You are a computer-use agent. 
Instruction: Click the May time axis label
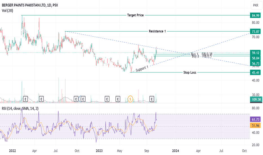point(120,151)
